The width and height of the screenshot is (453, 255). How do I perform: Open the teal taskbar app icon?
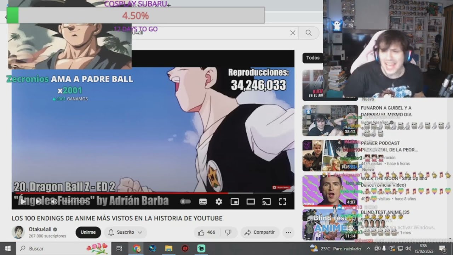click(x=201, y=249)
